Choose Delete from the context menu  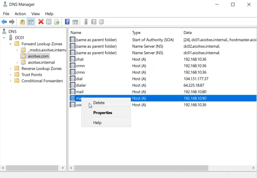point(99,103)
